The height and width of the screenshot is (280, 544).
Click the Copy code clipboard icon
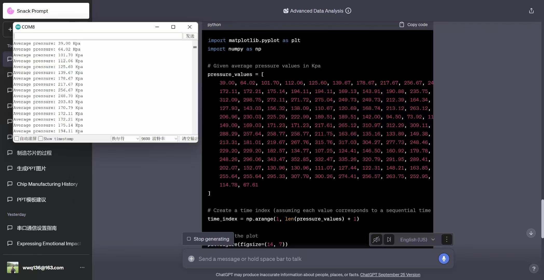pos(402,24)
